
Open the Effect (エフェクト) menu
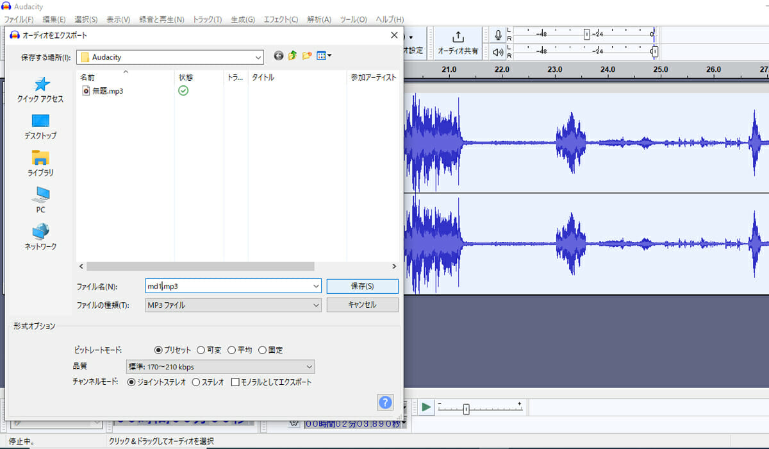coord(281,20)
